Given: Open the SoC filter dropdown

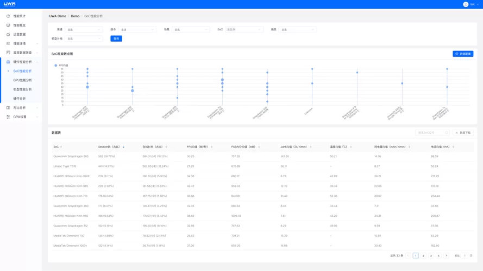Looking at the screenshot, I should tap(243, 29).
